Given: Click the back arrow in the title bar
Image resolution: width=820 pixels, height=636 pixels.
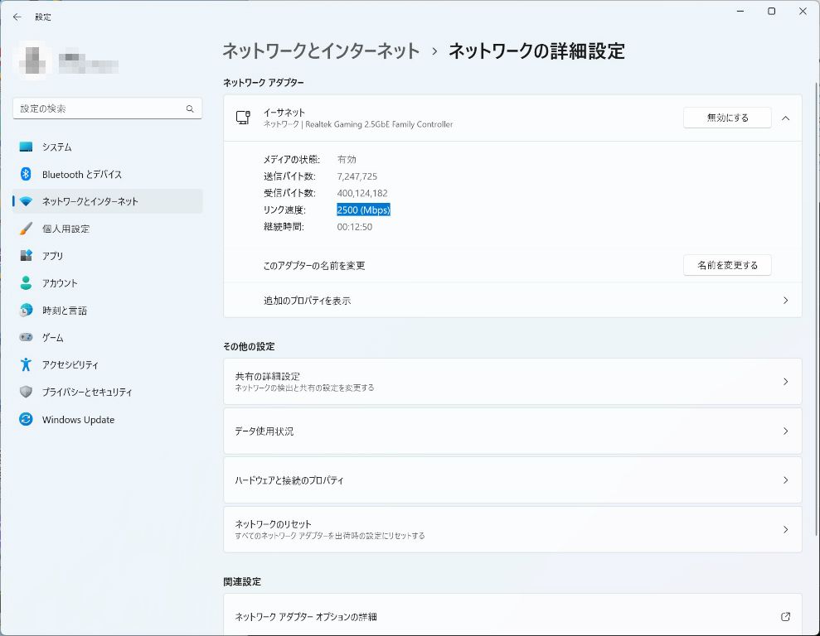Looking at the screenshot, I should (x=17, y=17).
